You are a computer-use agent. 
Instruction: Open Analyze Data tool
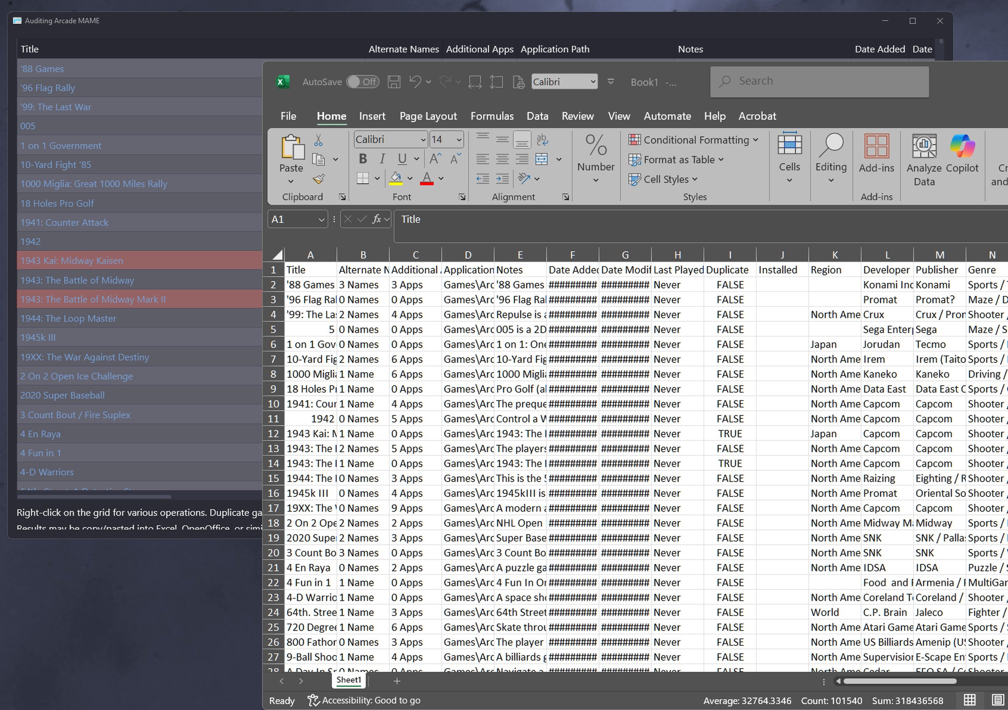click(x=924, y=161)
